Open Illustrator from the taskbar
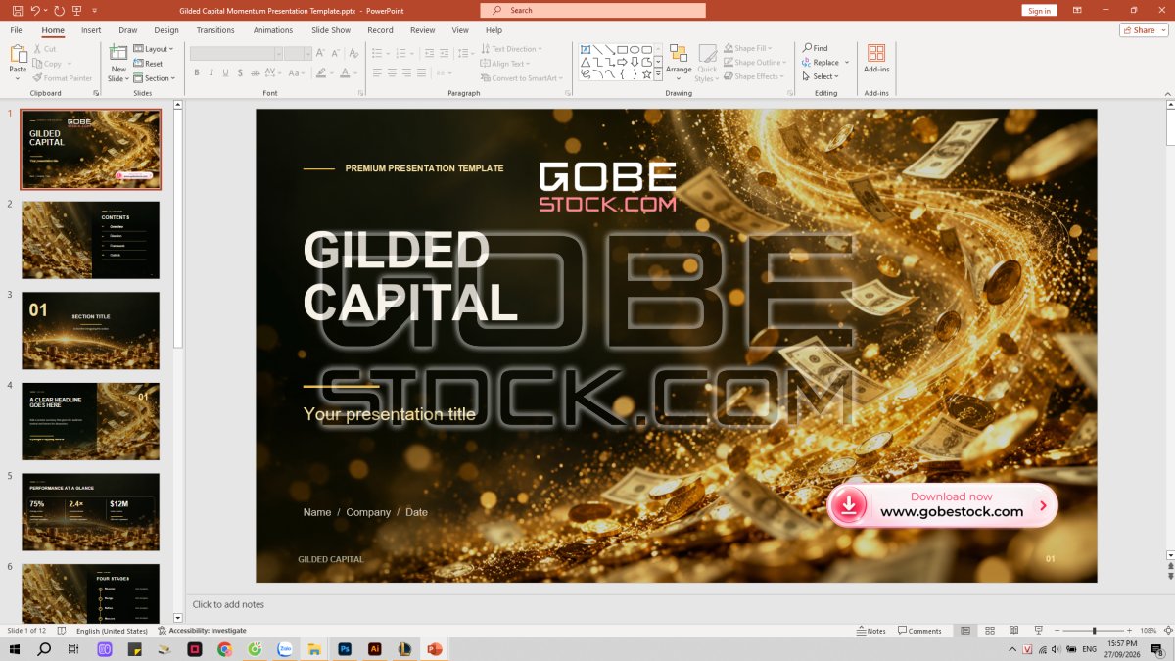1175x661 pixels. coord(374,649)
